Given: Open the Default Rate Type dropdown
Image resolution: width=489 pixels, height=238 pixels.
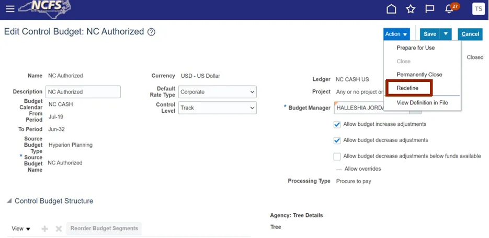Looking at the screenshot, I should [218, 92].
